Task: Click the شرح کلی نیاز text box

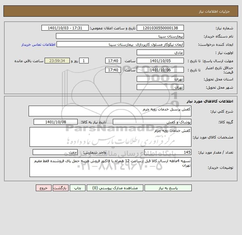Action: pos(110,111)
